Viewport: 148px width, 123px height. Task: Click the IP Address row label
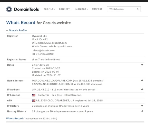click(13, 90)
